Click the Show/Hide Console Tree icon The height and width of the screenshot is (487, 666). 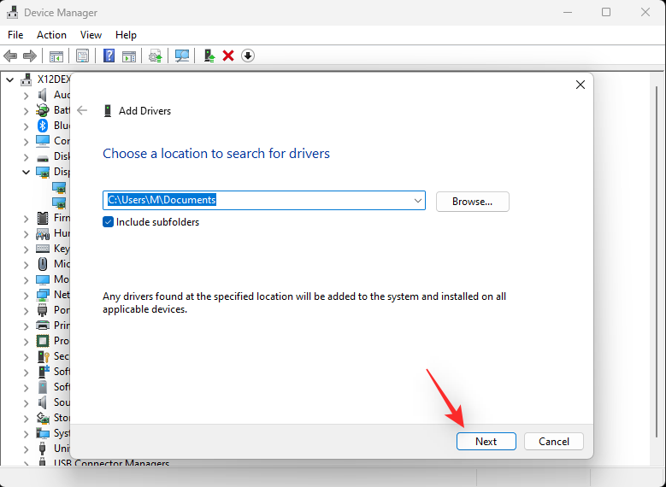pos(56,56)
